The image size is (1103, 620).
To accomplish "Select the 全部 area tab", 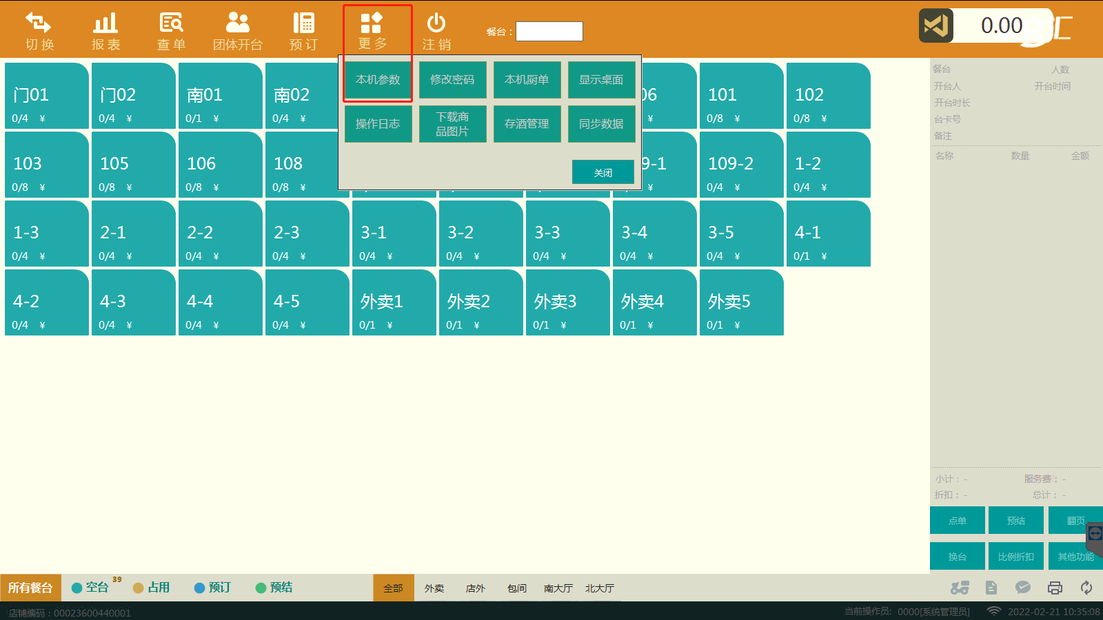I will [x=394, y=588].
